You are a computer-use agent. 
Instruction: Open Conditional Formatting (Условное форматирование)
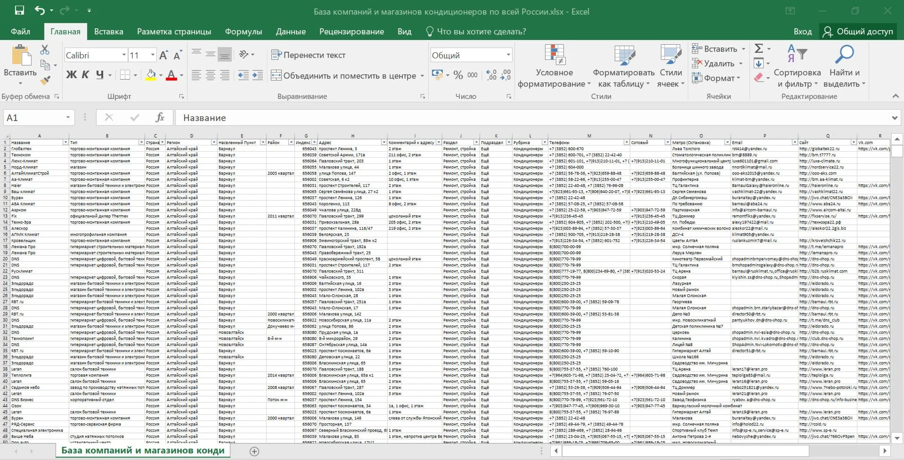[x=554, y=67]
